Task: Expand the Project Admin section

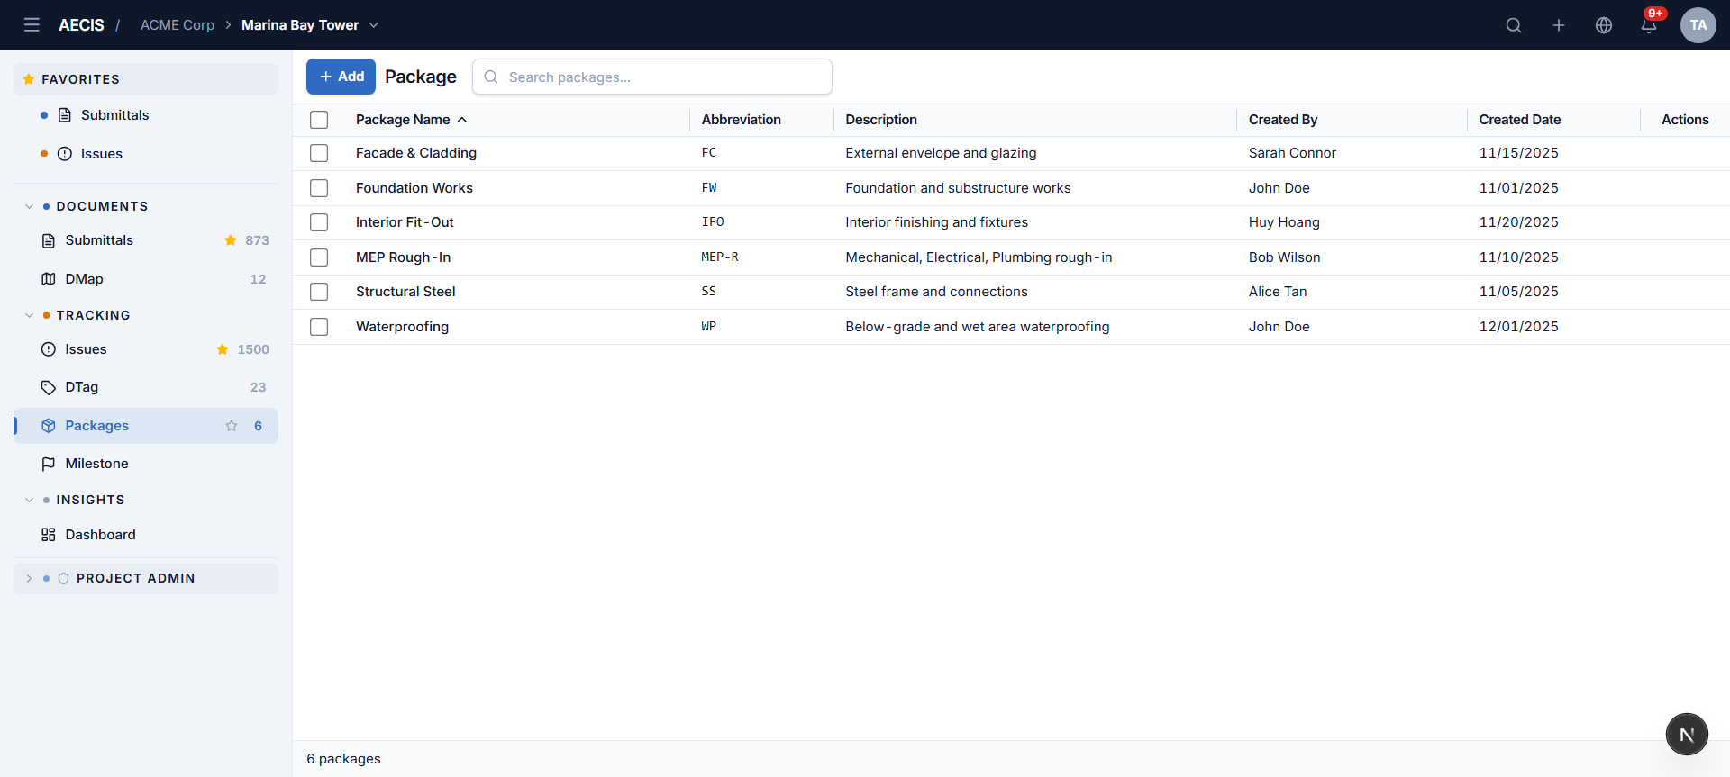Action: tap(29, 578)
